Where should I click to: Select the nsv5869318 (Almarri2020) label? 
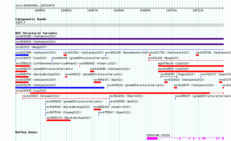coord(112,107)
